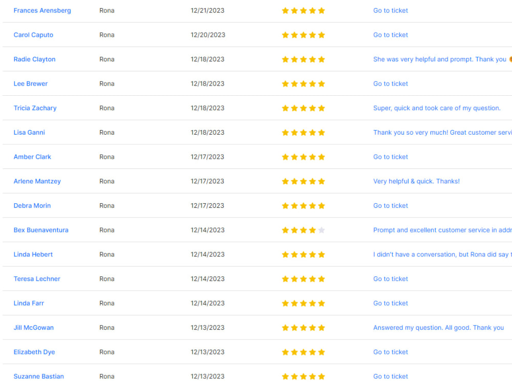Open Arlene Mantzey customer link
This screenshot has height=384, width=512.
[x=37, y=181]
